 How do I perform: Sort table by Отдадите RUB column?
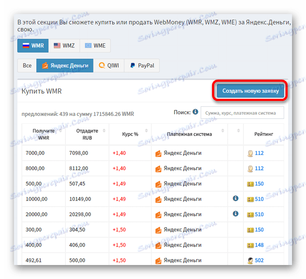pyautogui.click(x=87, y=134)
